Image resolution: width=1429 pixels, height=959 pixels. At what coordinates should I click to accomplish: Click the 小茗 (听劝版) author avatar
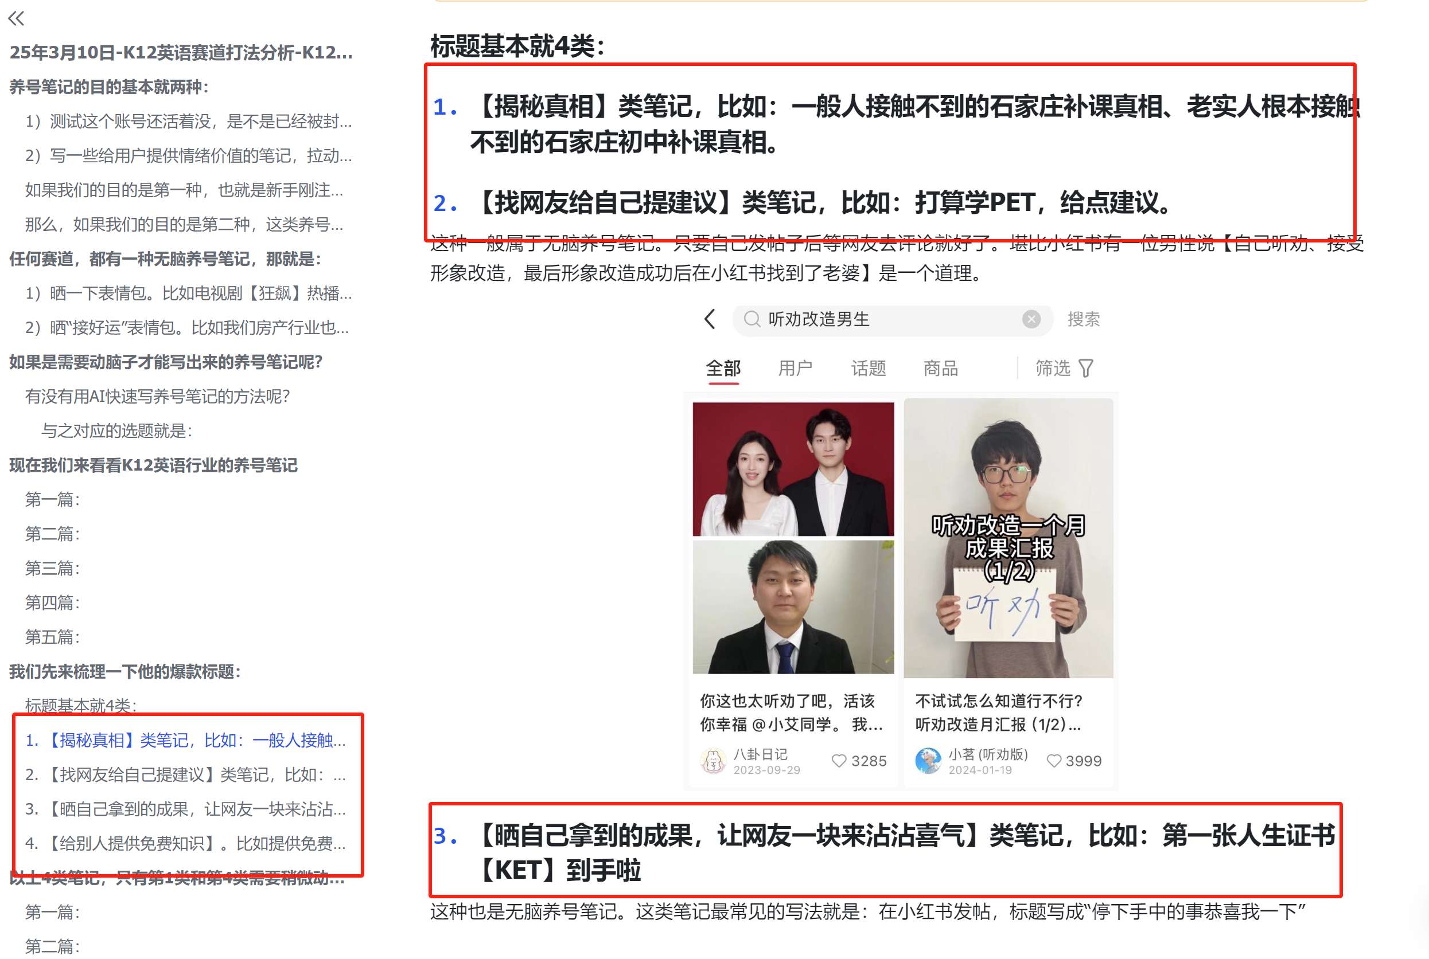point(928,761)
